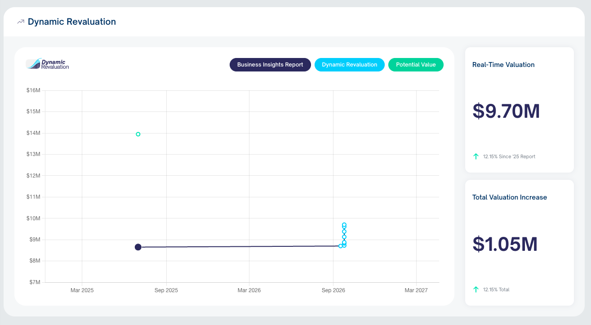Click the $8M y-axis label
This screenshot has width=591, height=325.
(35, 261)
